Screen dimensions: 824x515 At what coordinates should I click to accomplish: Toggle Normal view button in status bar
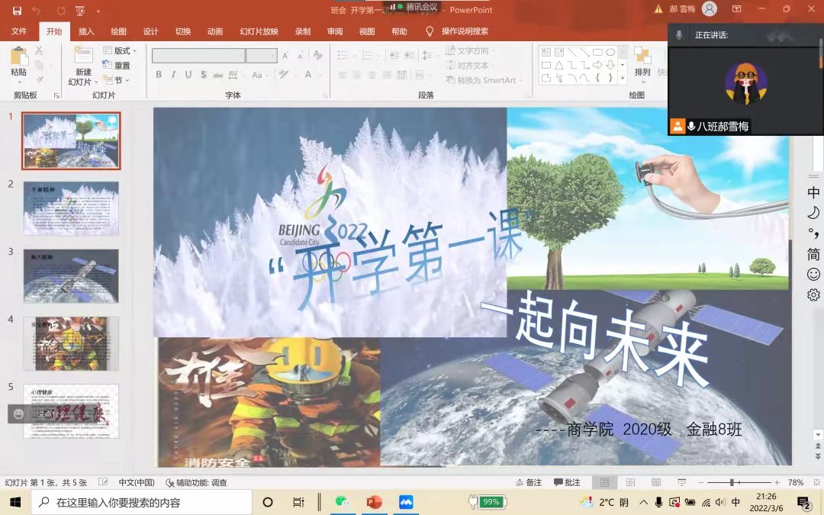pyautogui.click(x=605, y=482)
